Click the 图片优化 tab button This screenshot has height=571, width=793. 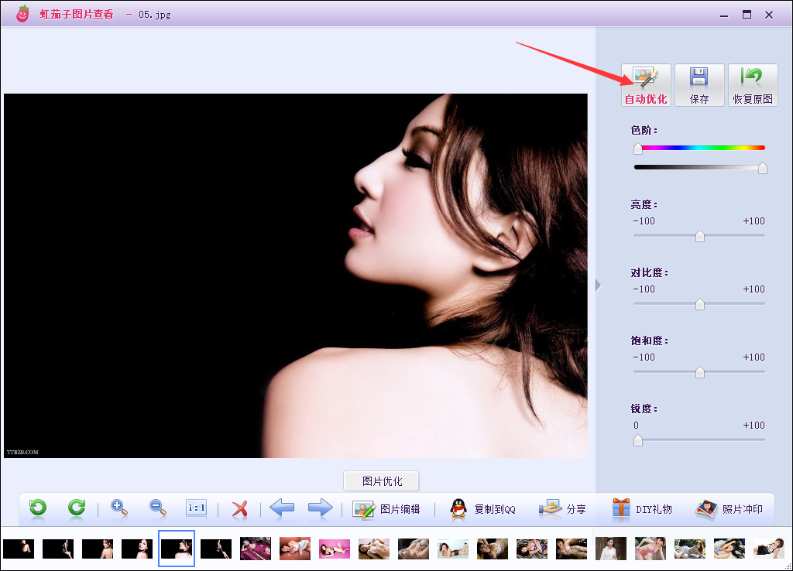click(382, 480)
